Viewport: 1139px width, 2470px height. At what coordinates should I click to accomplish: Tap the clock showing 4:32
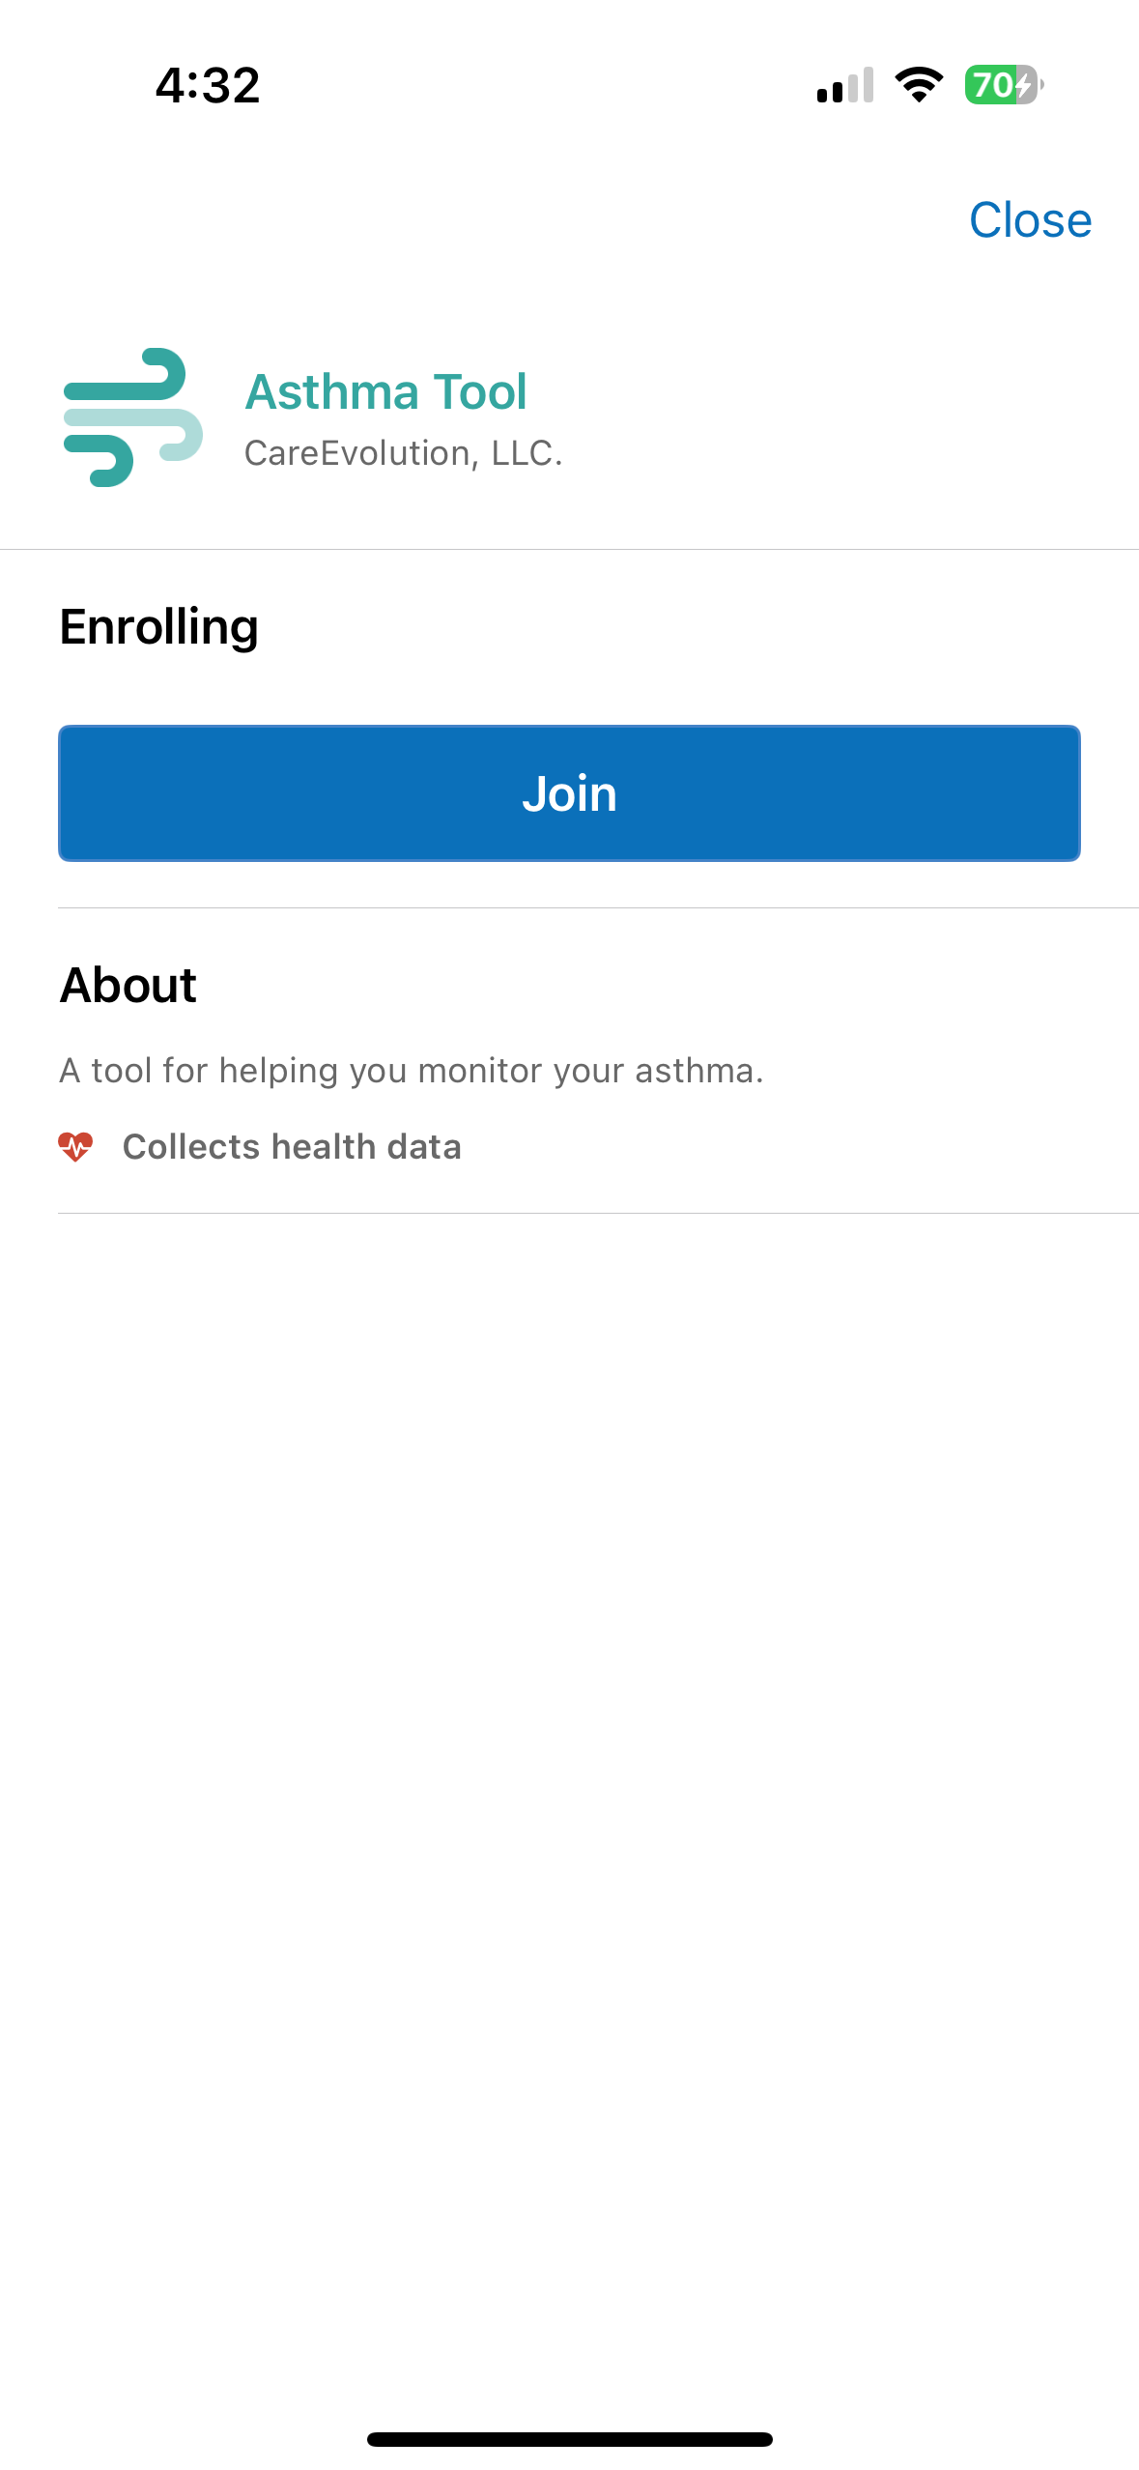click(207, 86)
